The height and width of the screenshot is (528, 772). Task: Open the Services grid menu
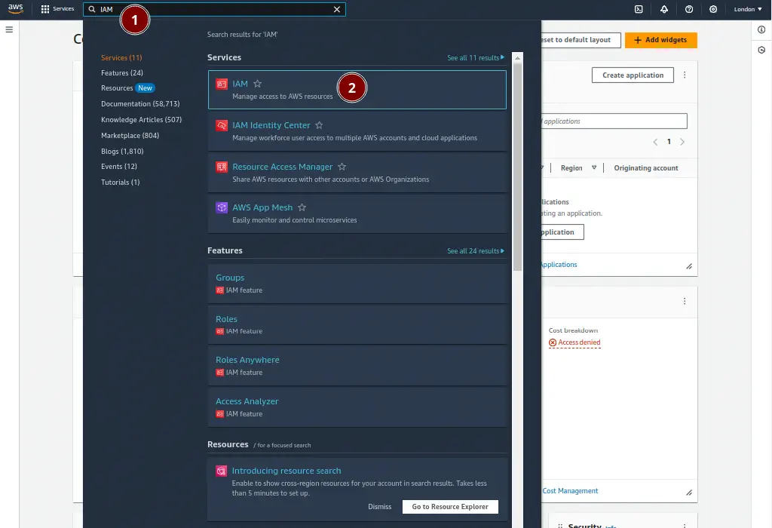[x=57, y=9]
